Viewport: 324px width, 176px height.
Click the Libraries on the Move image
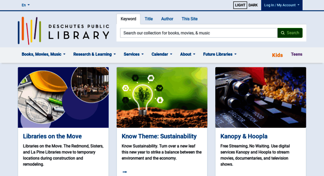63,97
